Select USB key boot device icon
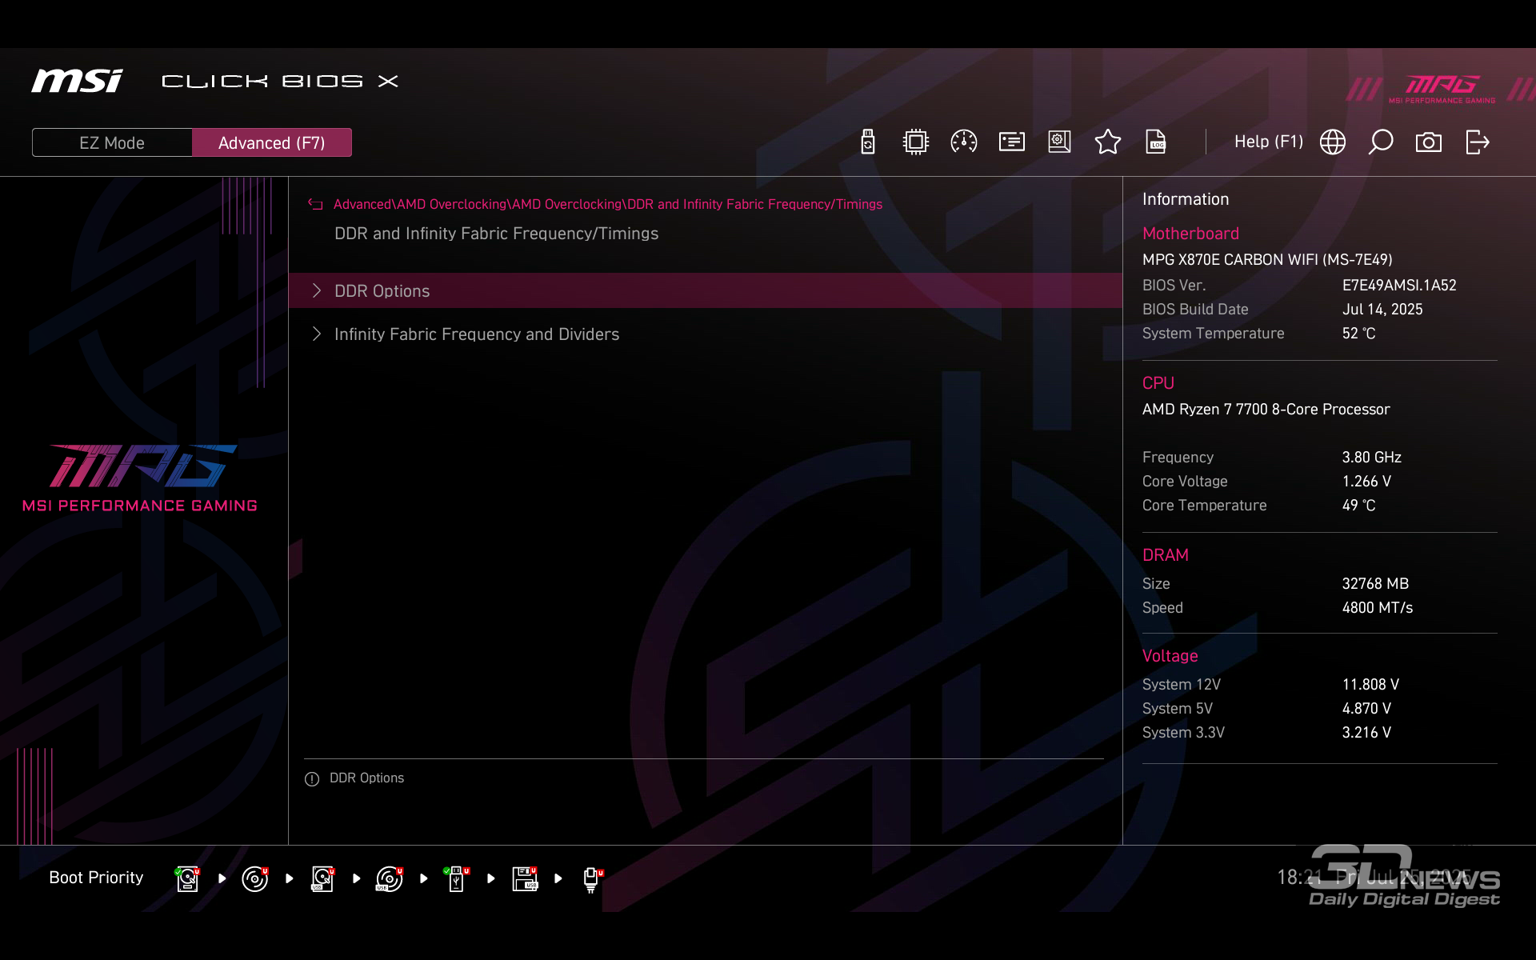The width and height of the screenshot is (1536, 960). [x=457, y=878]
